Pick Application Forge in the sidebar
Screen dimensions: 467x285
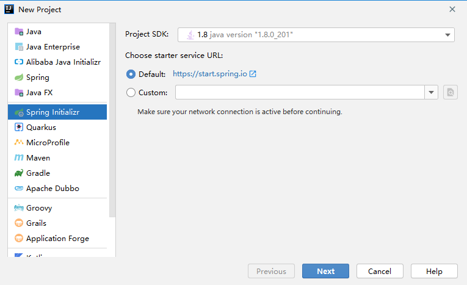click(x=57, y=239)
